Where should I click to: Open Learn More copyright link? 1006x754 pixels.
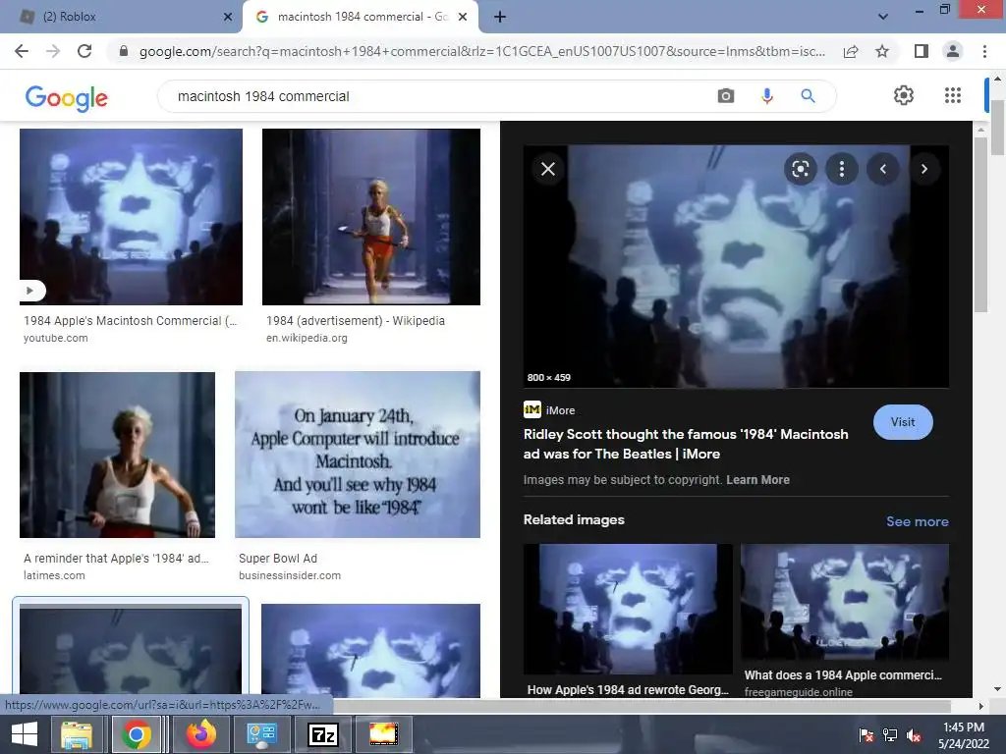(757, 479)
